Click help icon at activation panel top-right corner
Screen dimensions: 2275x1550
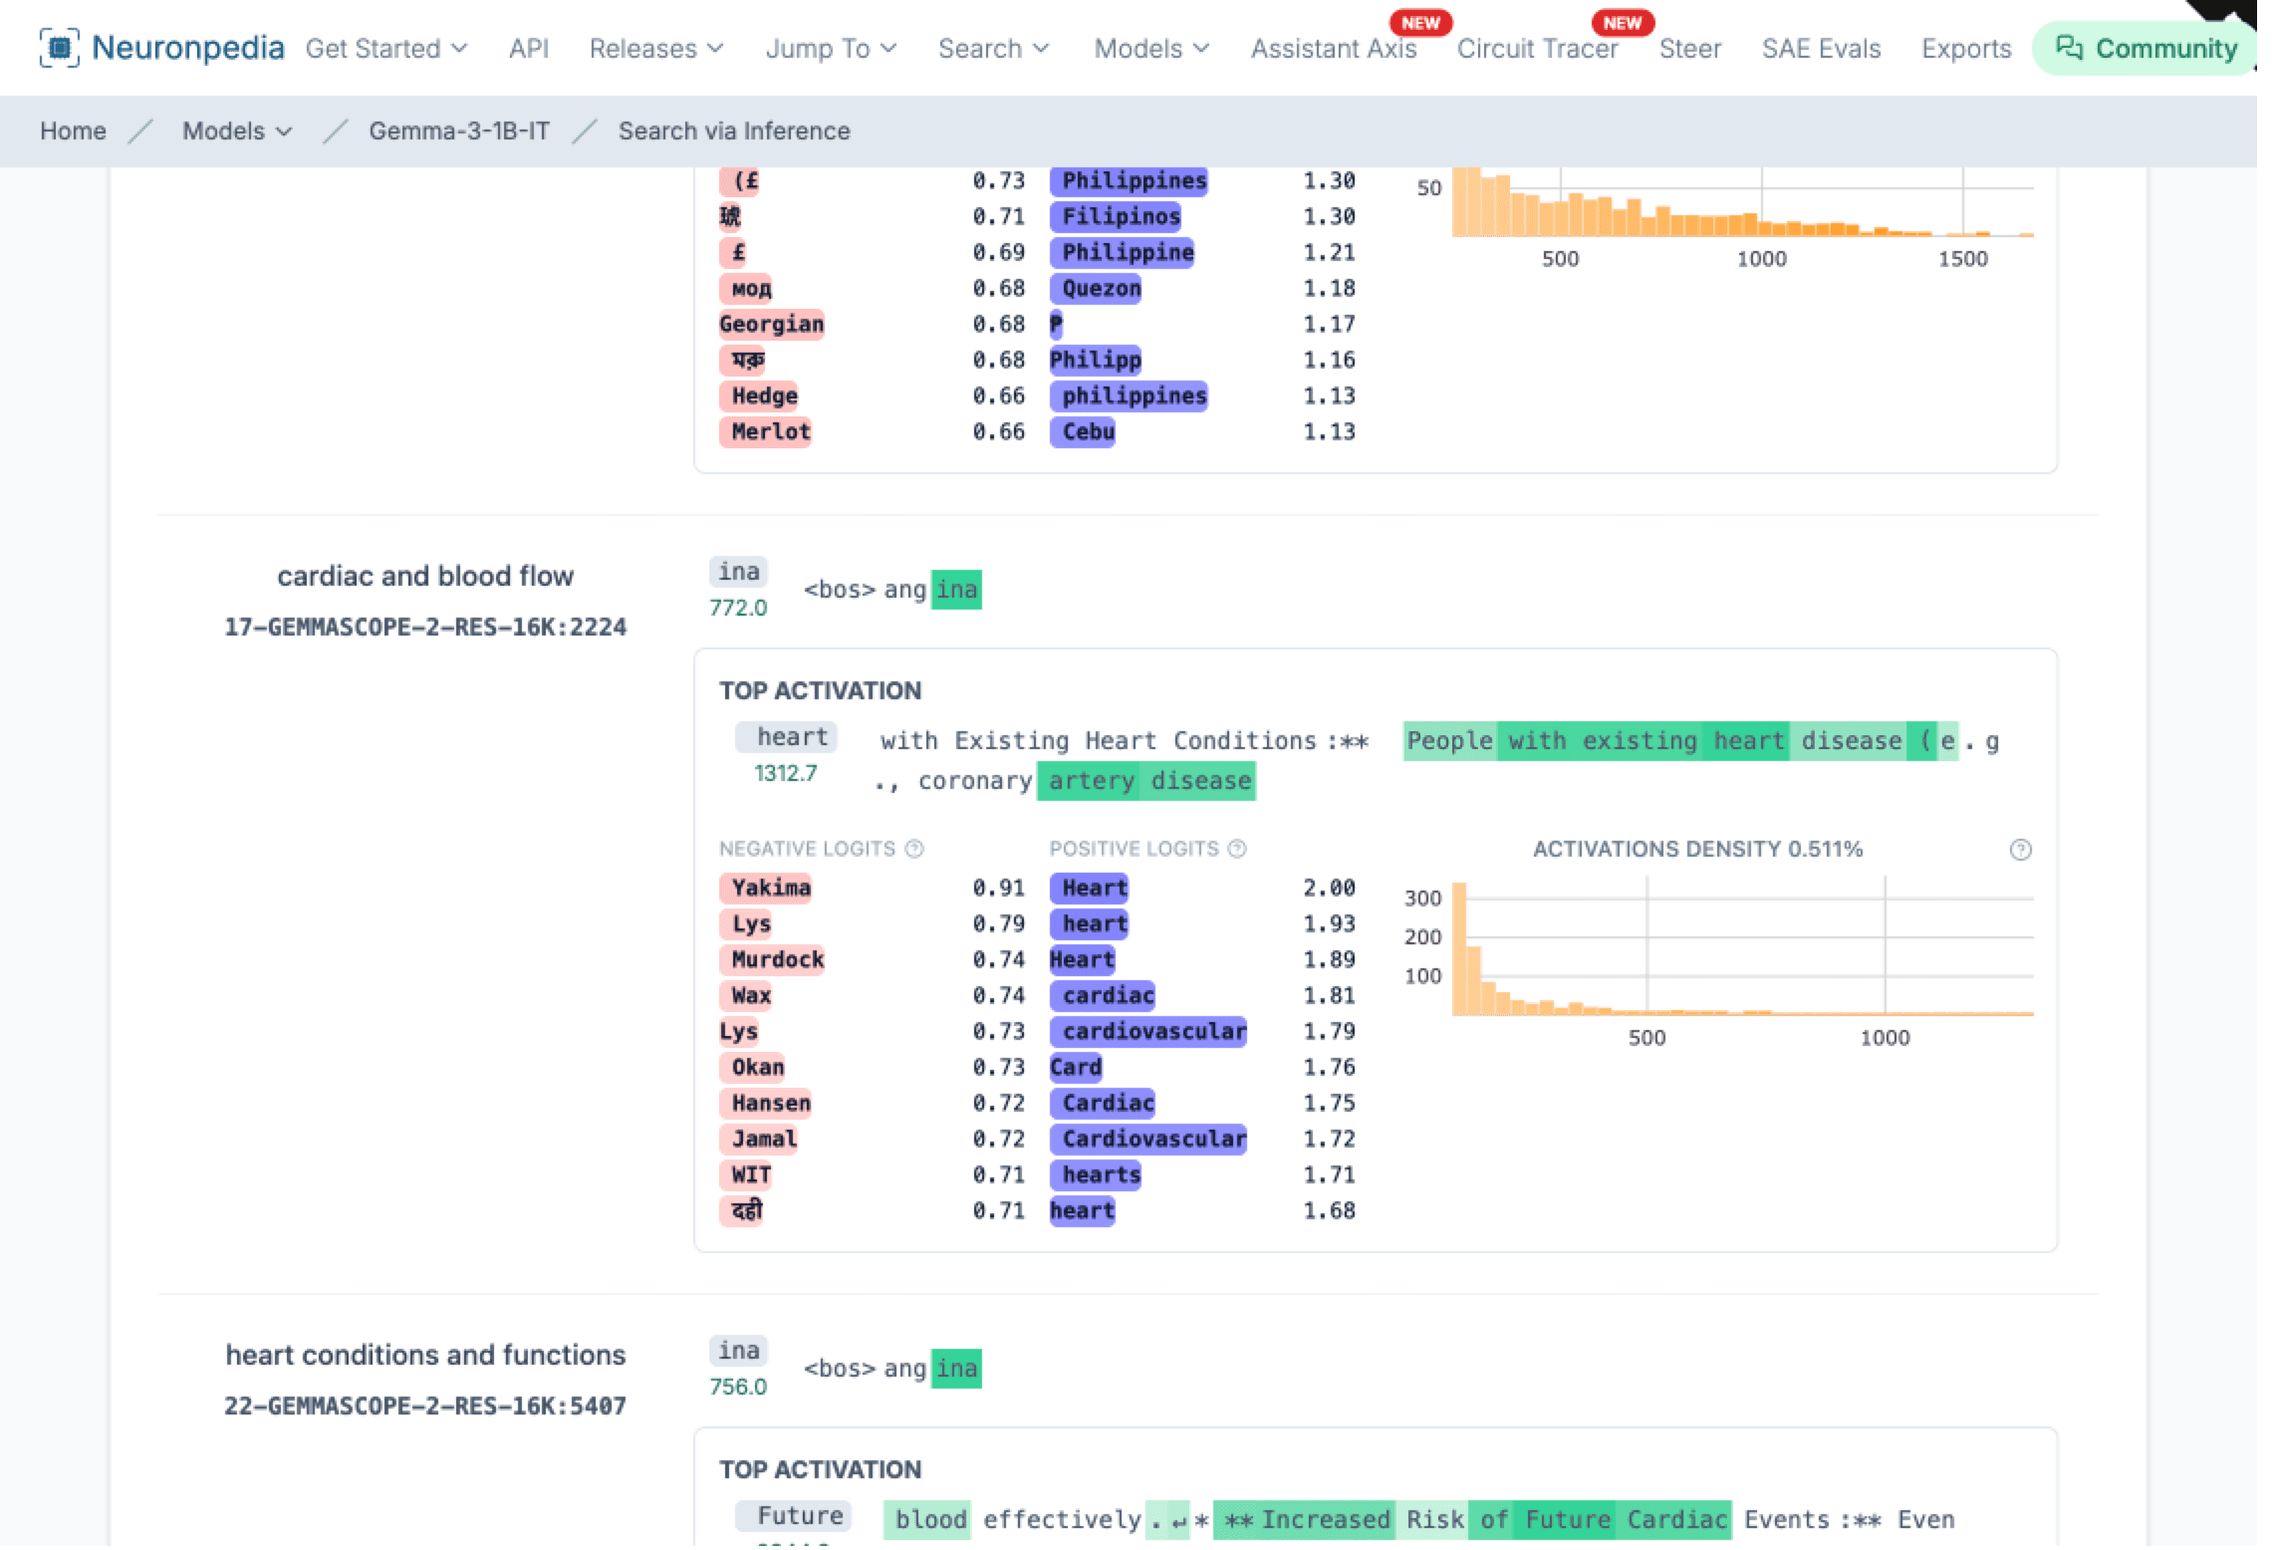pos(2020,849)
